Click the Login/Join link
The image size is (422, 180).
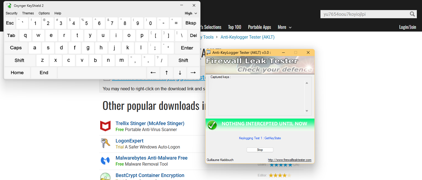click(408, 27)
